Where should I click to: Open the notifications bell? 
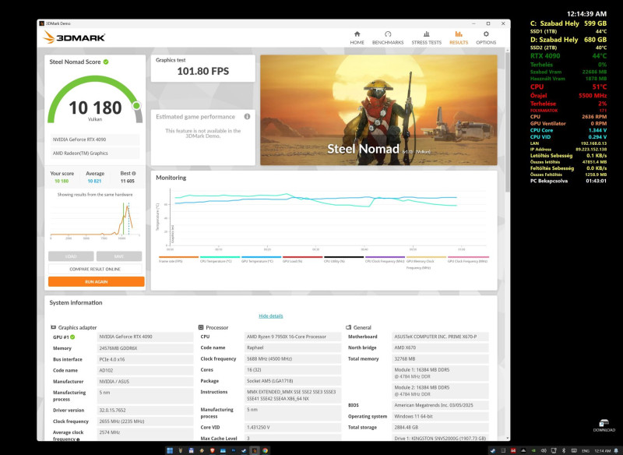click(x=616, y=450)
